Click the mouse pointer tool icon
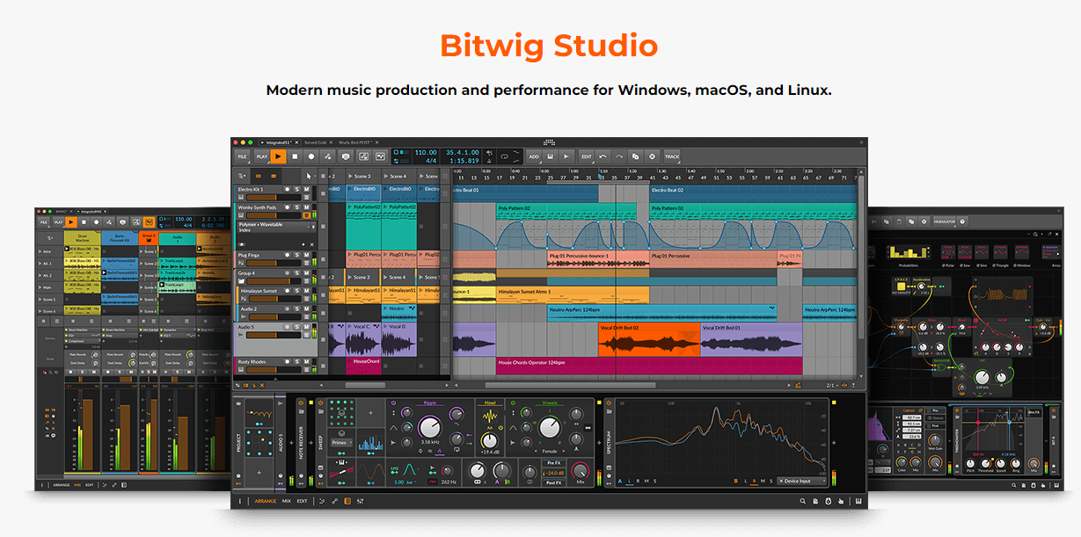Viewport: 1081px width, 537px height. click(309, 176)
